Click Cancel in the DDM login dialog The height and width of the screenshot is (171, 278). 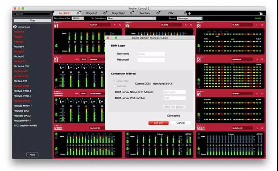[x=180, y=123]
